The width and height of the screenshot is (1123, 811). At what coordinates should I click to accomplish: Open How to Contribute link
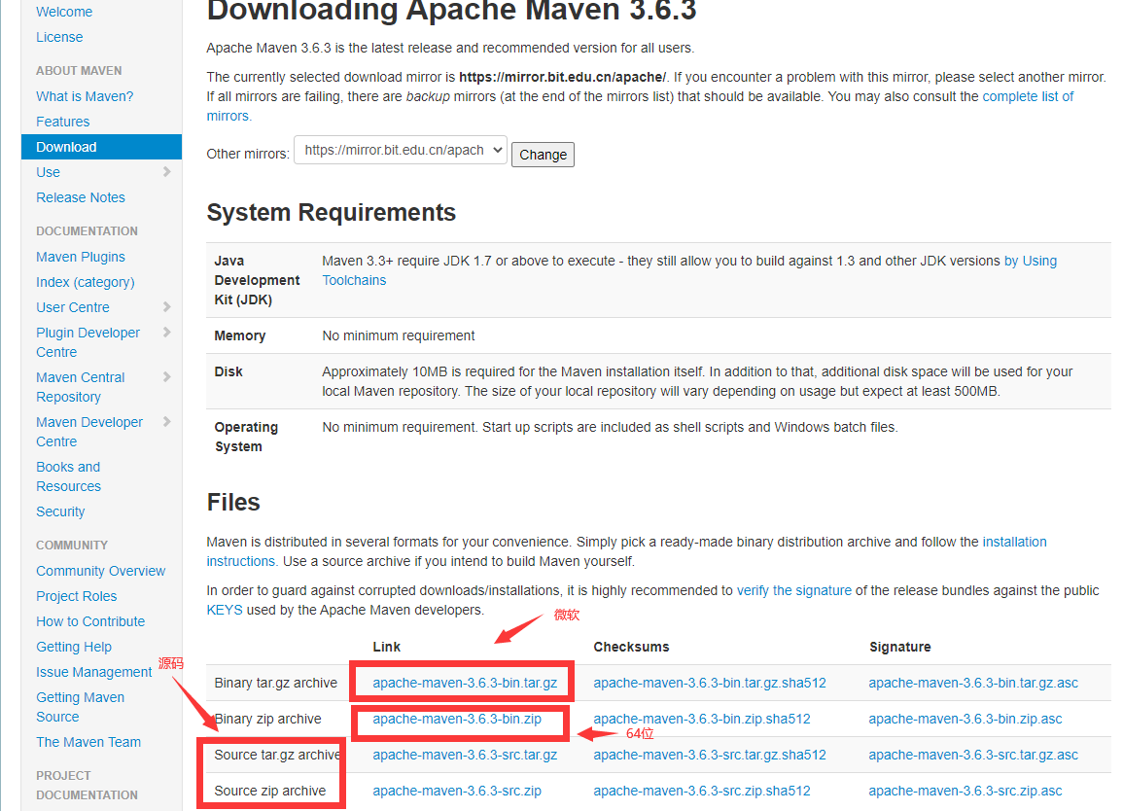click(90, 621)
